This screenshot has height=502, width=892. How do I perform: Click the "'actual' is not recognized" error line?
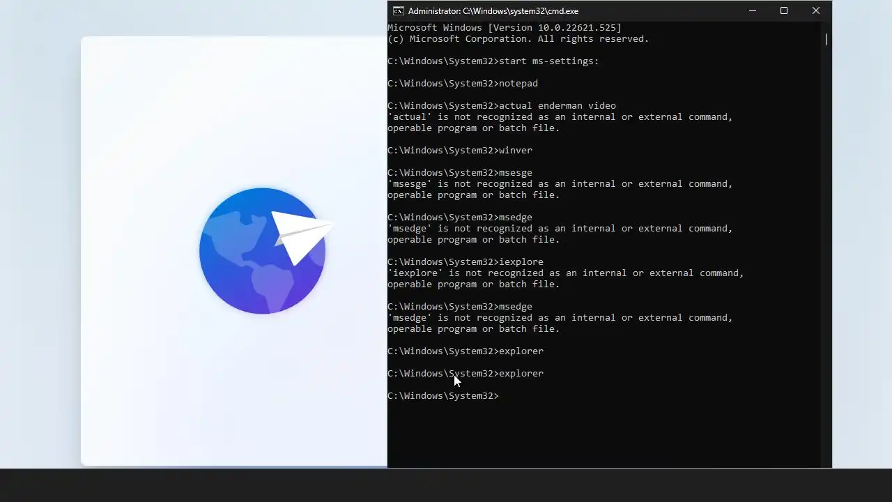560,117
